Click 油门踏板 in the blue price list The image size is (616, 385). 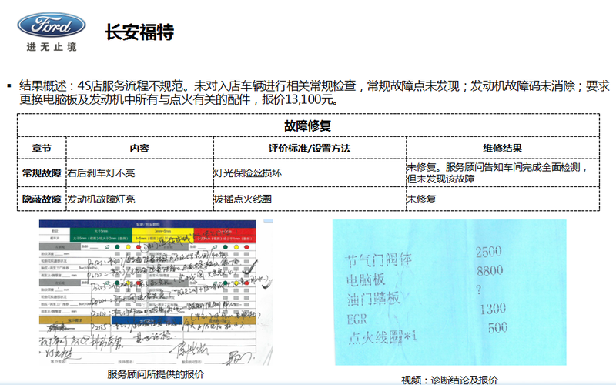tap(373, 299)
